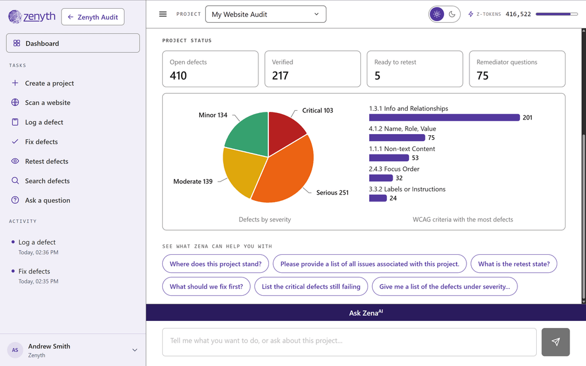
Task: Click 'Please provide a list of all issues' suggestion
Action: point(370,264)
